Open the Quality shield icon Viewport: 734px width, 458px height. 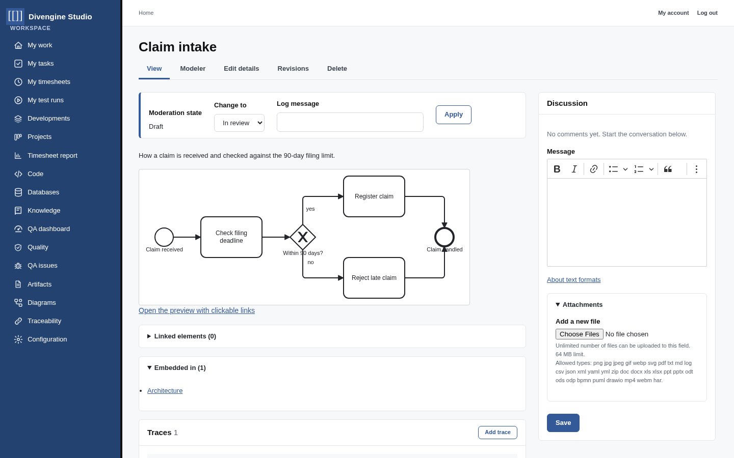coord(18,247)
